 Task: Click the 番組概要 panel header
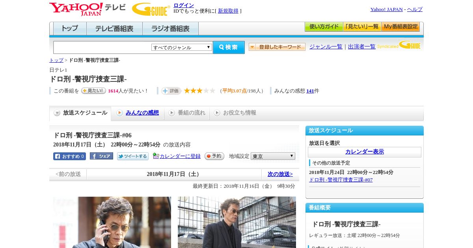point(365,208)
